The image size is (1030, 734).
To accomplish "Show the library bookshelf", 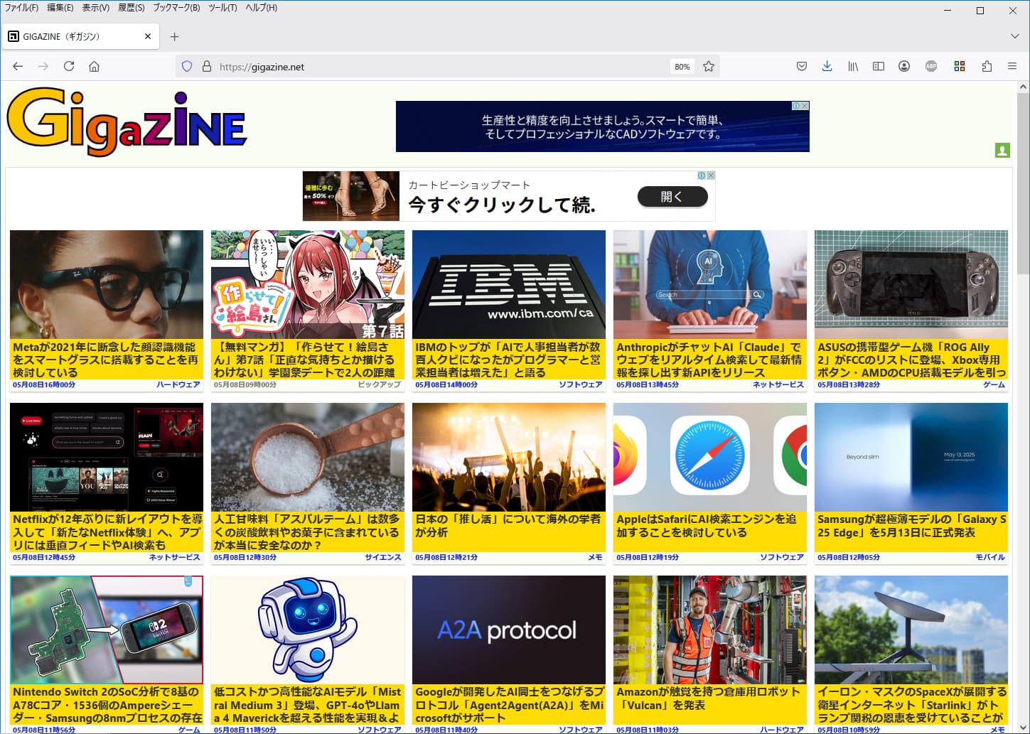I will pos(853,66).
